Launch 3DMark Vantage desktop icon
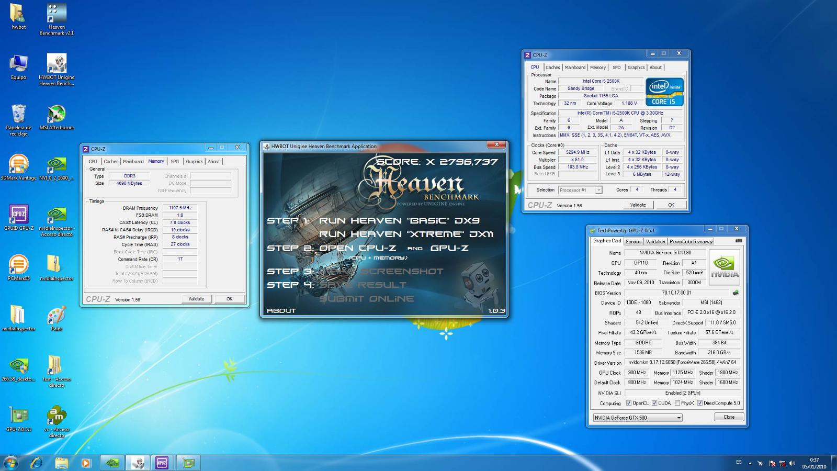The height and width of the screenshot is (471, 837). pos(18,167)
